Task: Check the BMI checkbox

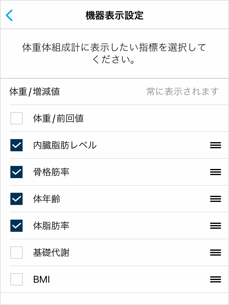Action: [x=16, y=279]
